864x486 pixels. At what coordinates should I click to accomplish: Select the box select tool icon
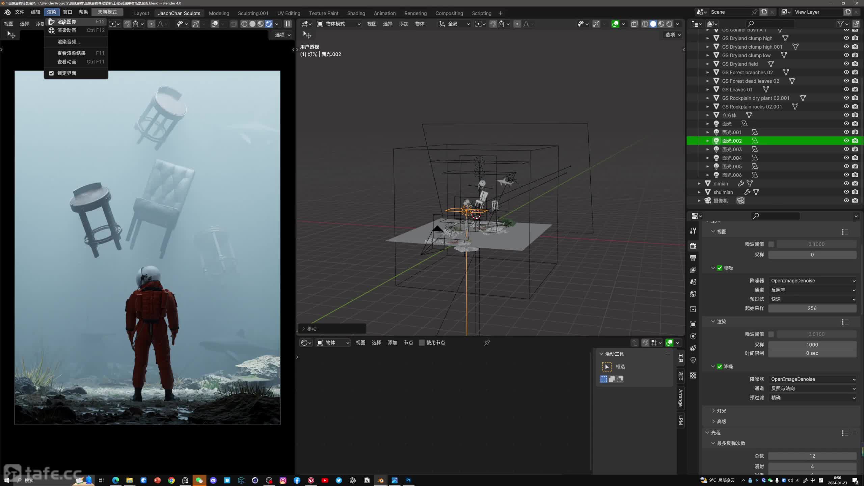pos(606,367)
